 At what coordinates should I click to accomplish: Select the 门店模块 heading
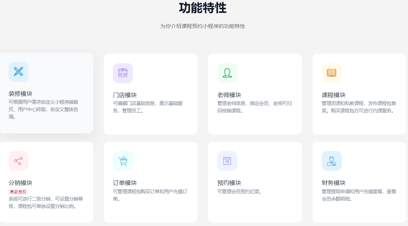coord(125,95)
